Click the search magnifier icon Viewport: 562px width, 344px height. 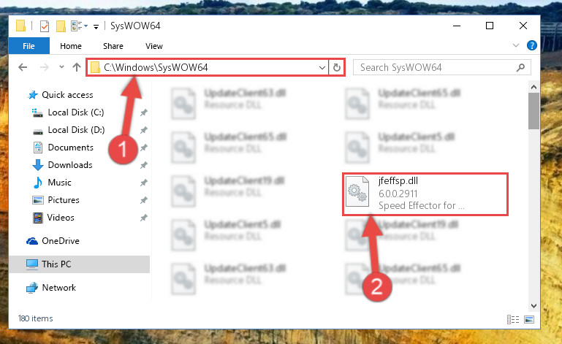tap(520, 67)
